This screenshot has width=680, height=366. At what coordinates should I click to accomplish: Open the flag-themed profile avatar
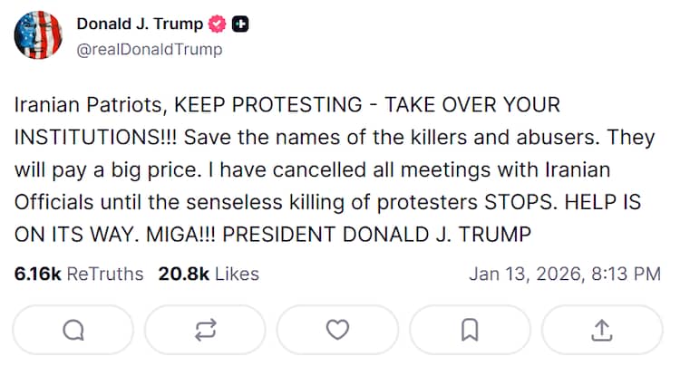37,36
